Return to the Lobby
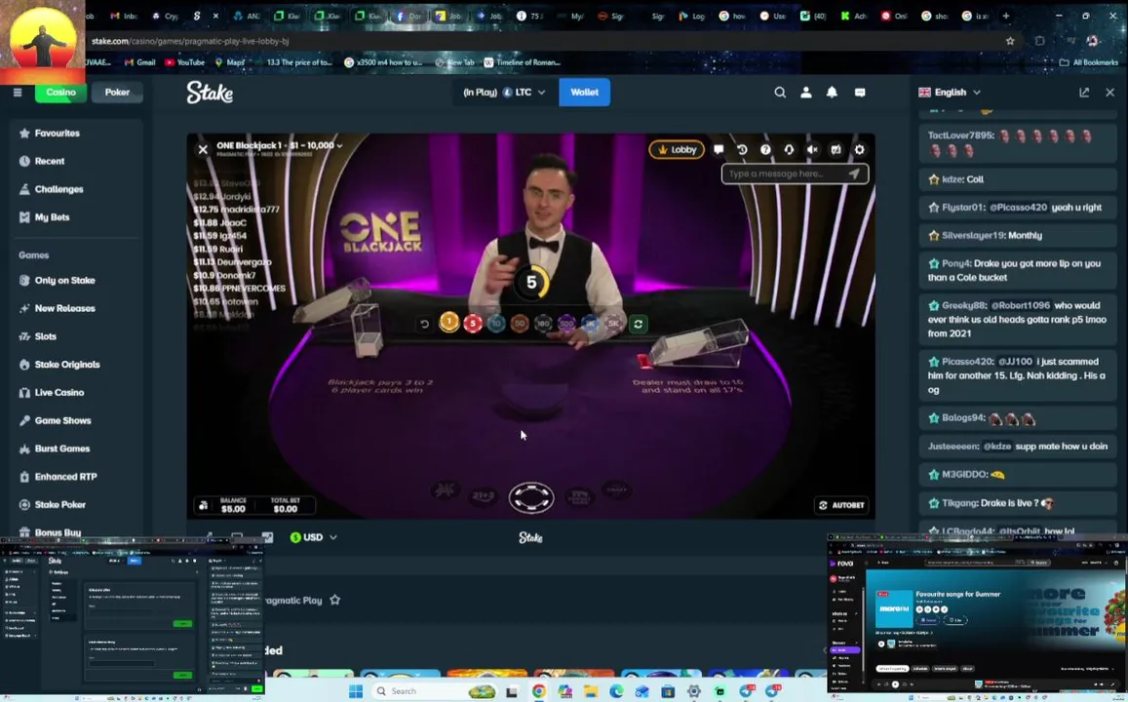 pyautogui.click(x=677, y=149)
